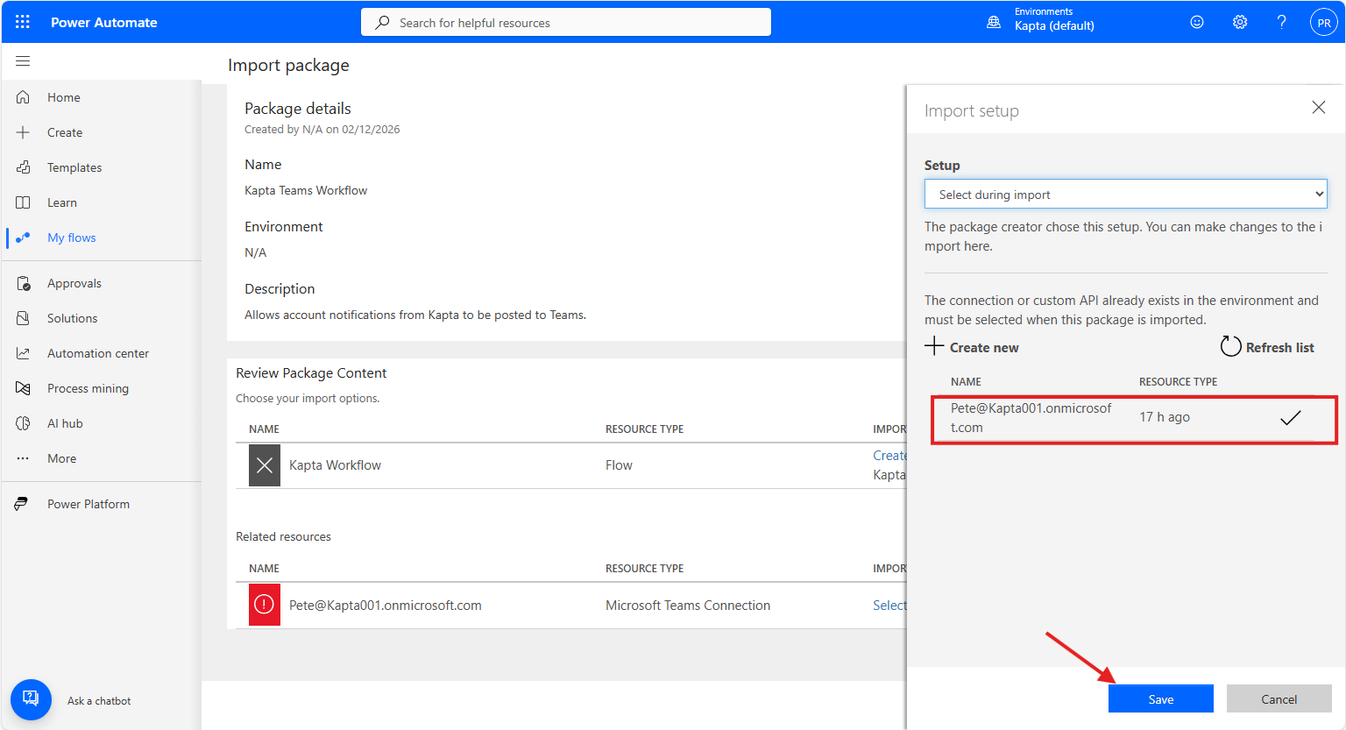Click the Kapta Workflow X icon

264,465
